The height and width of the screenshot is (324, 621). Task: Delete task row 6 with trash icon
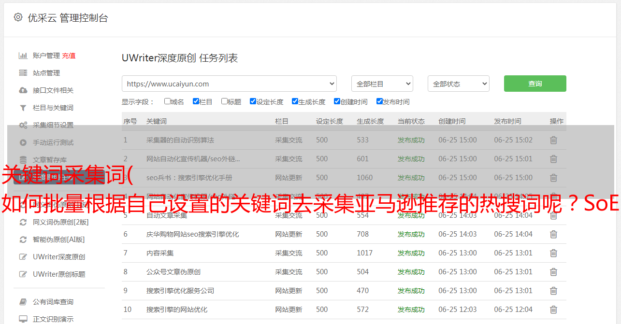click(x=553, y=234)
